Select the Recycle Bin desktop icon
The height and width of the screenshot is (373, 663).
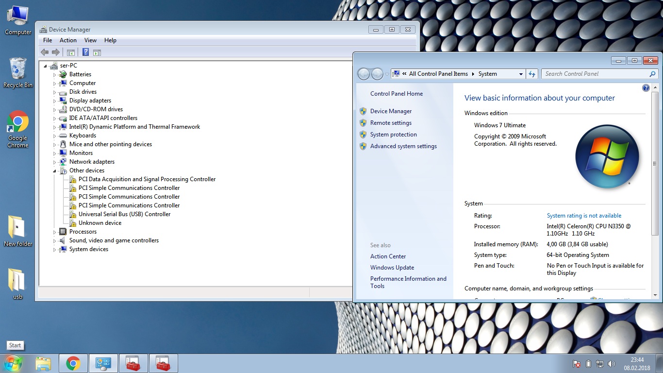[x=18, y=73]
